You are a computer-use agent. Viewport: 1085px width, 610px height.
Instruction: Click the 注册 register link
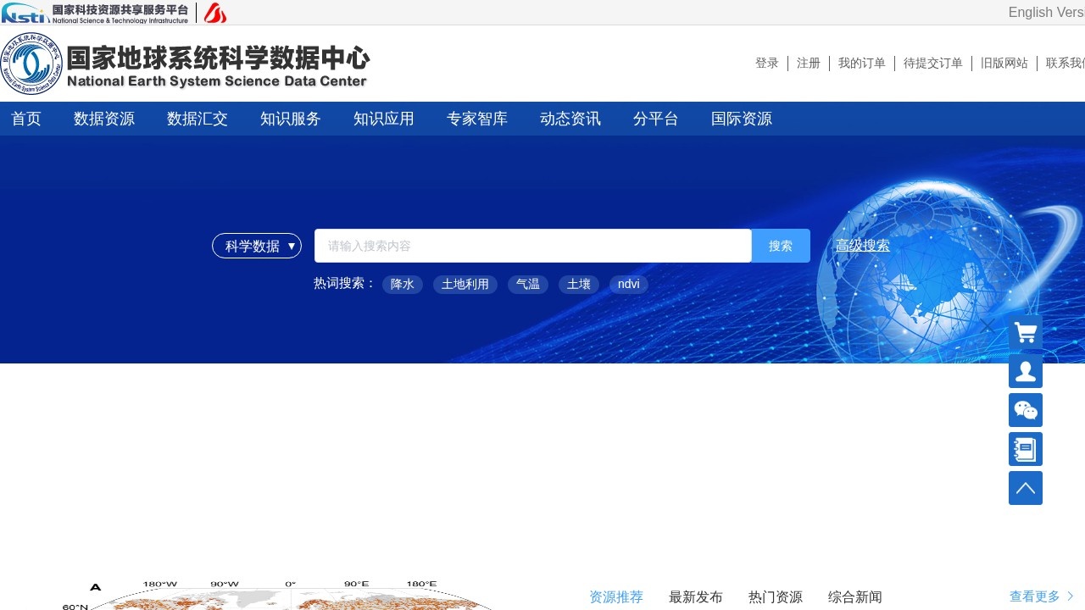[809, 64]
